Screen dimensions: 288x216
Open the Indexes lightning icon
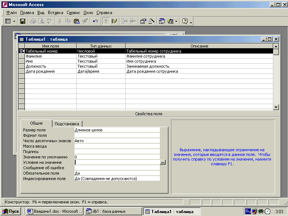click(x=114, y=21)
